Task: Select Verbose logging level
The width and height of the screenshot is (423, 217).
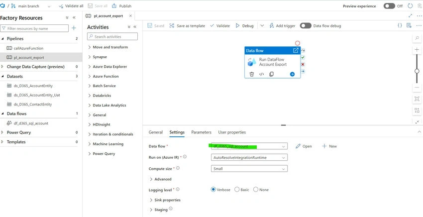Action: (213, 190)
